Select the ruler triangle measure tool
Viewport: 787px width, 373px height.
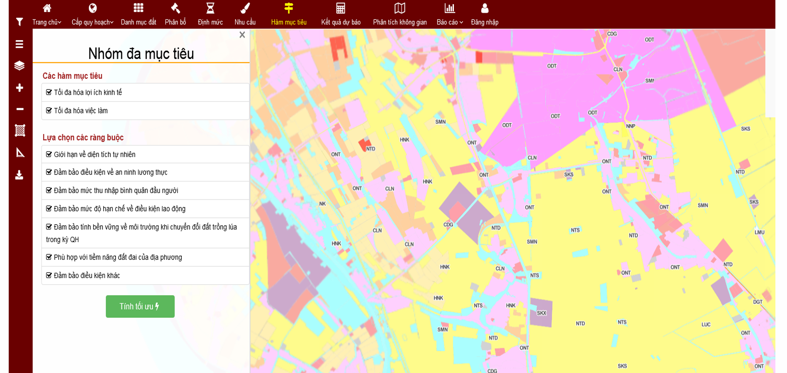(x=20, y=153)
